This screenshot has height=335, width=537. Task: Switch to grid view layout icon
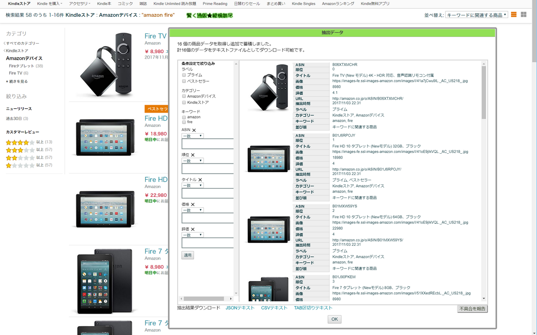click(x=524, y=15)
